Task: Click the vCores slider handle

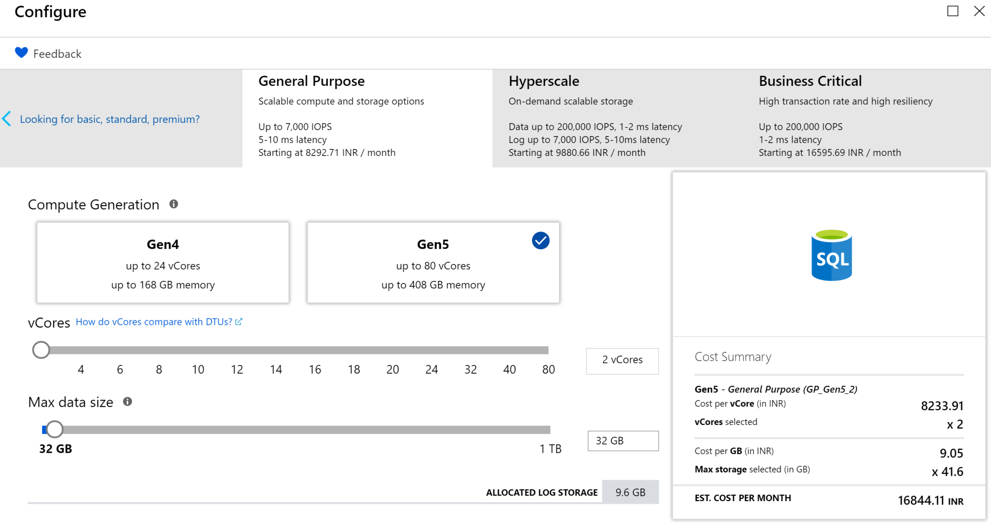Action: click(x=41, y=350)
